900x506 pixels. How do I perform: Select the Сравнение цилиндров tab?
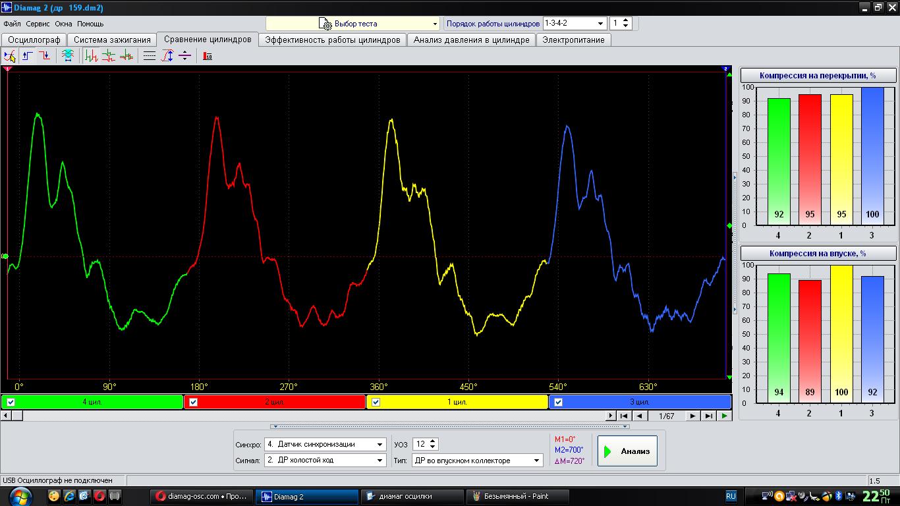pos(208,39)
